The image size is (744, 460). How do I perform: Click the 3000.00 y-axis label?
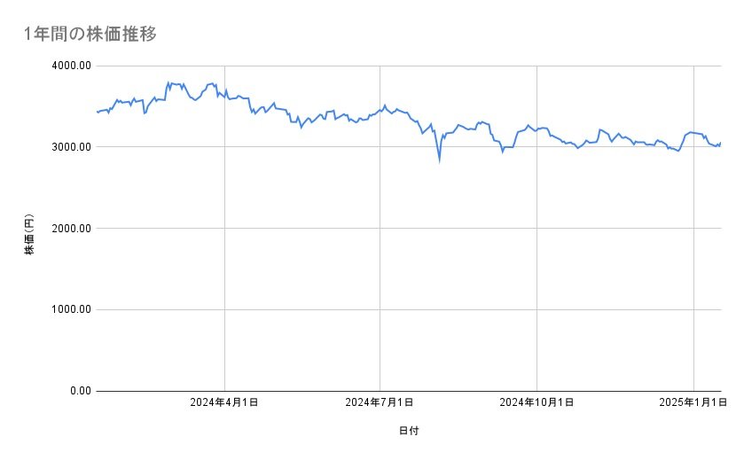click(69, 147)
